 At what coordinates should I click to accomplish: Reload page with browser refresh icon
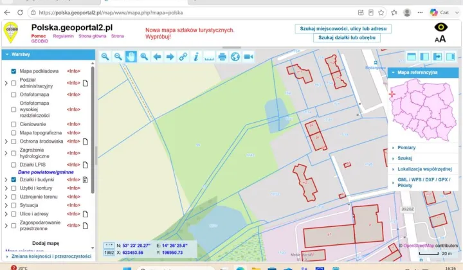coord(20,12)
